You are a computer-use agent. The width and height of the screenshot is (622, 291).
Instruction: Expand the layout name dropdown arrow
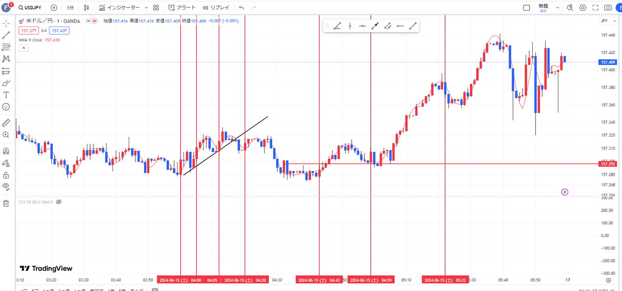click(x=557, y=8)
